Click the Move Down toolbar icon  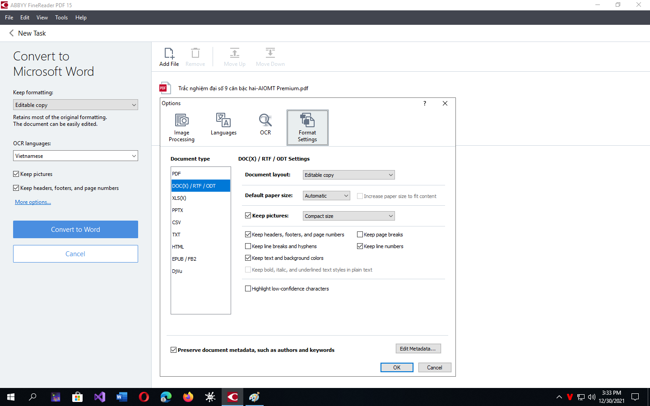pos(270,57)
